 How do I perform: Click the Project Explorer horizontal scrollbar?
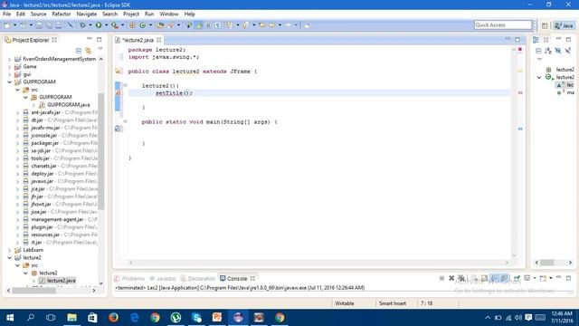pyautogui.click(x=34, y=291)
